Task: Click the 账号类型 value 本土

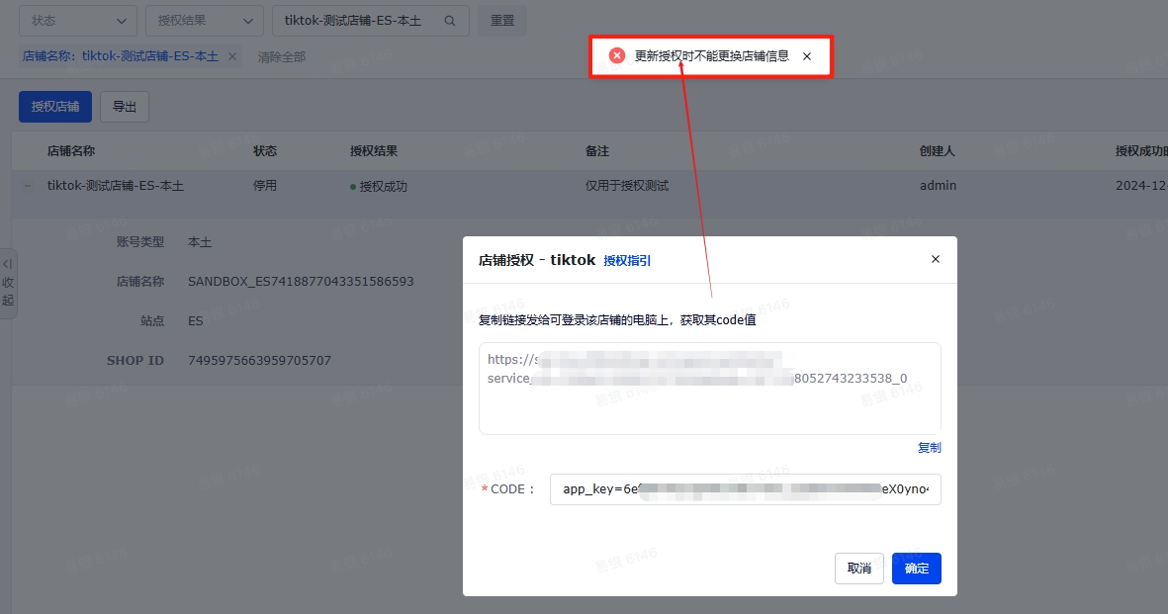Action: pos(200,242)
